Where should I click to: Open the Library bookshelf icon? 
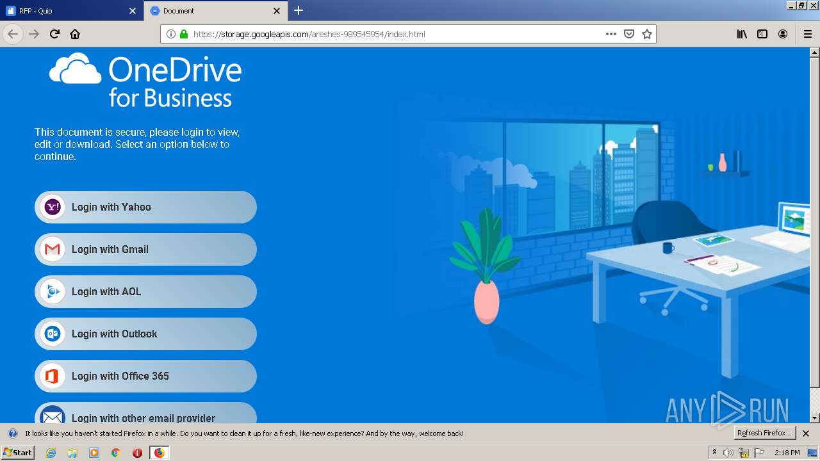click(742, 34)
